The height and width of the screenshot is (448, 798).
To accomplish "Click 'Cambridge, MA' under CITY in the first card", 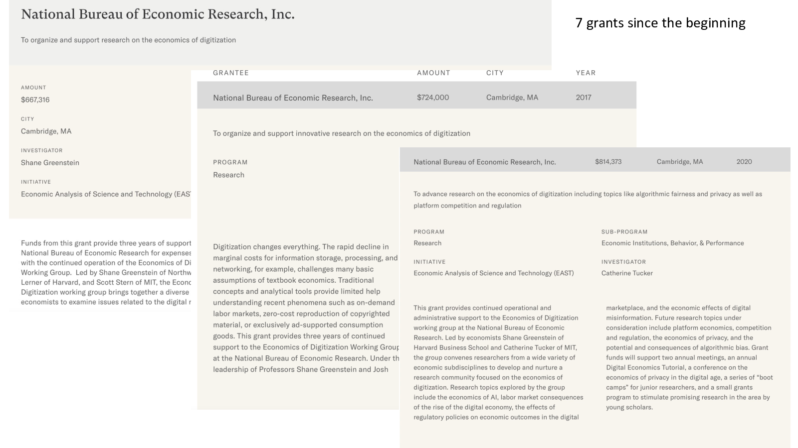I will point(46,131).
